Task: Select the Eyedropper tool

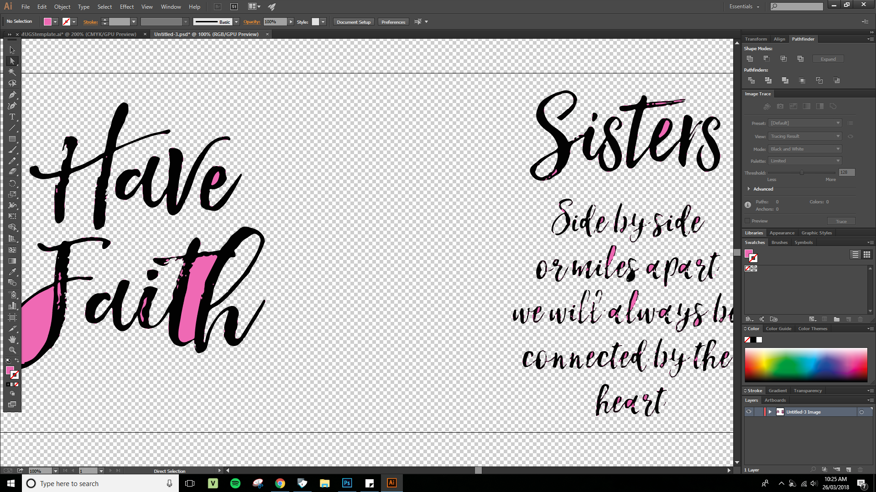Action: point(12,272)
